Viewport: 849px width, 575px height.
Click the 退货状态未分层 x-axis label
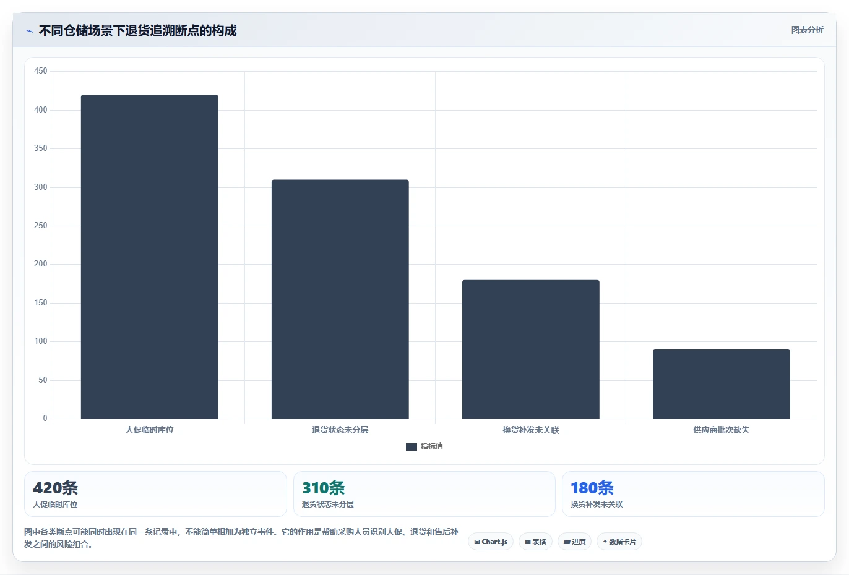click(340, 430)
